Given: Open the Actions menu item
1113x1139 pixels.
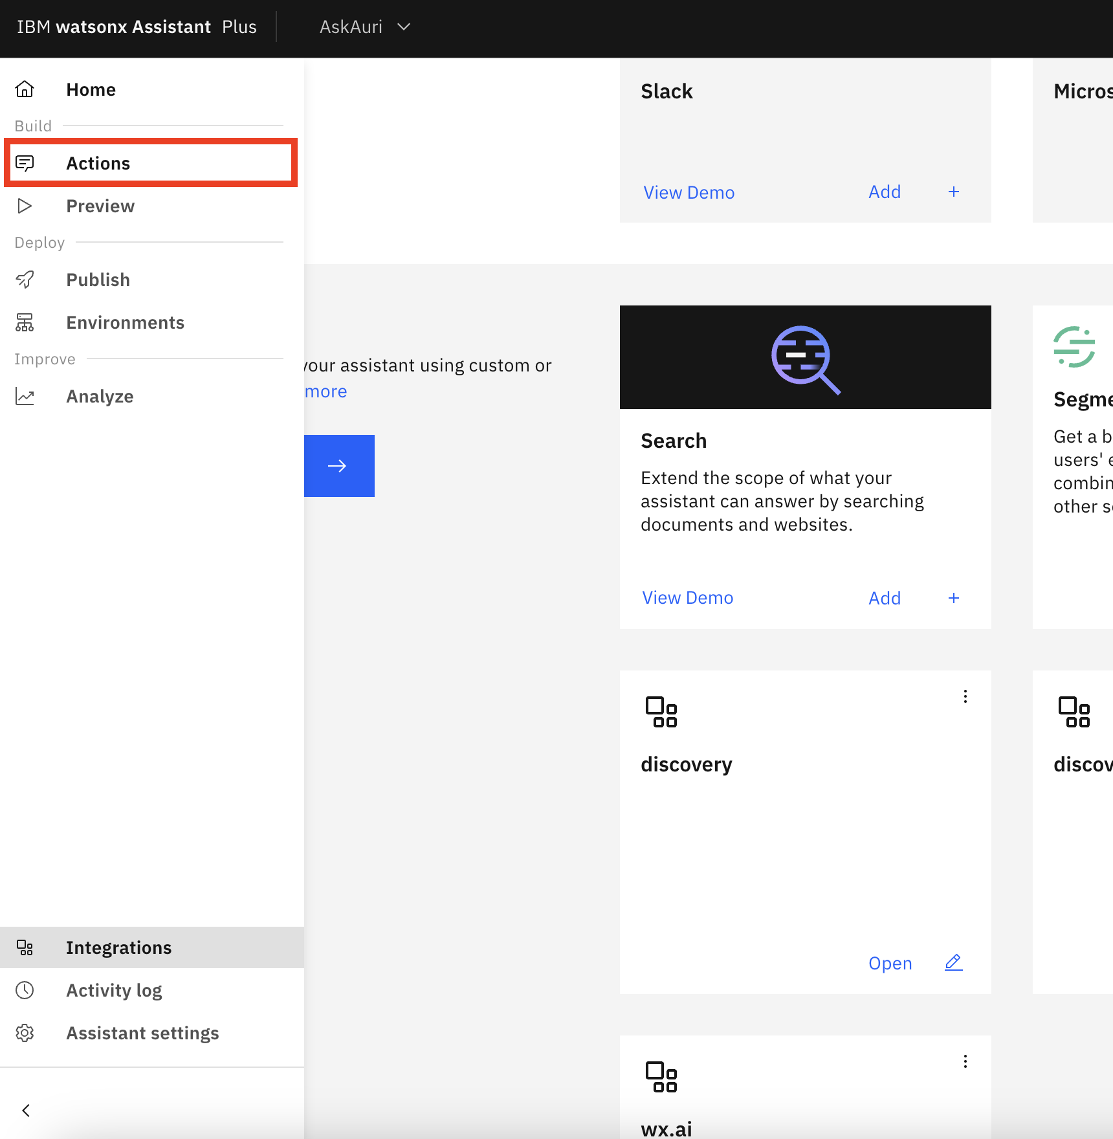Looking at the screenshot, I should pyautogui.click(x=151, y=163).
